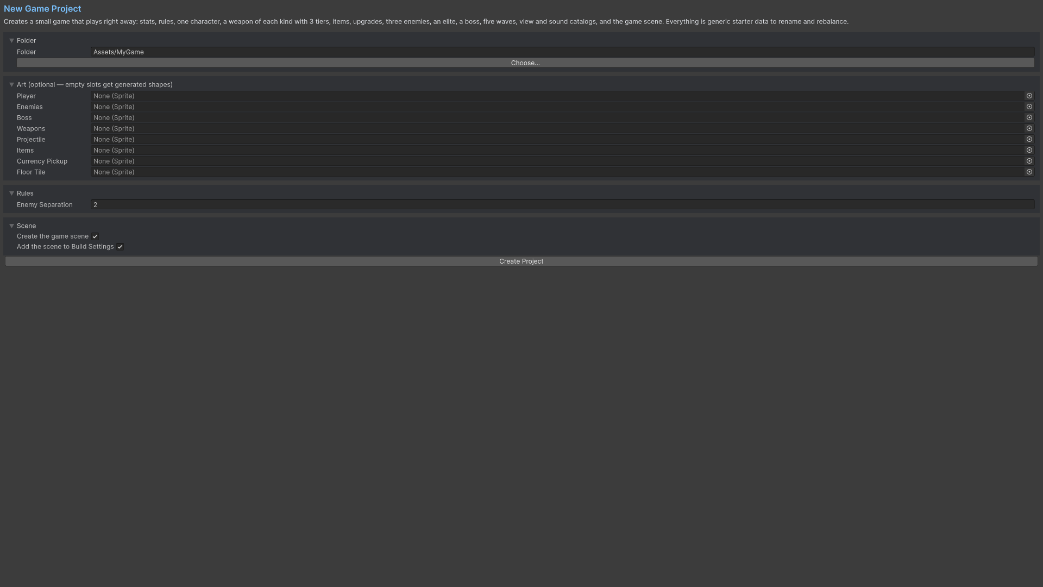The image size is (1043, 587).
Task: Click the Enemy Separation label
Action: tap(45, 205)
